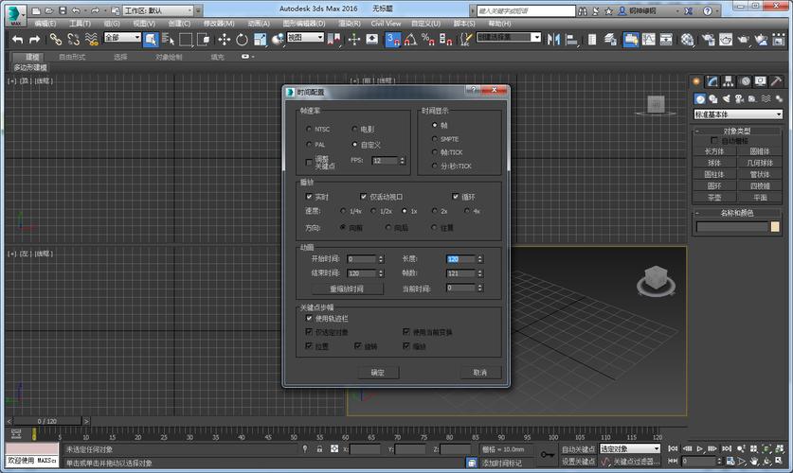Open the 标准基本体 primitives dropdown

coord(737,114)
